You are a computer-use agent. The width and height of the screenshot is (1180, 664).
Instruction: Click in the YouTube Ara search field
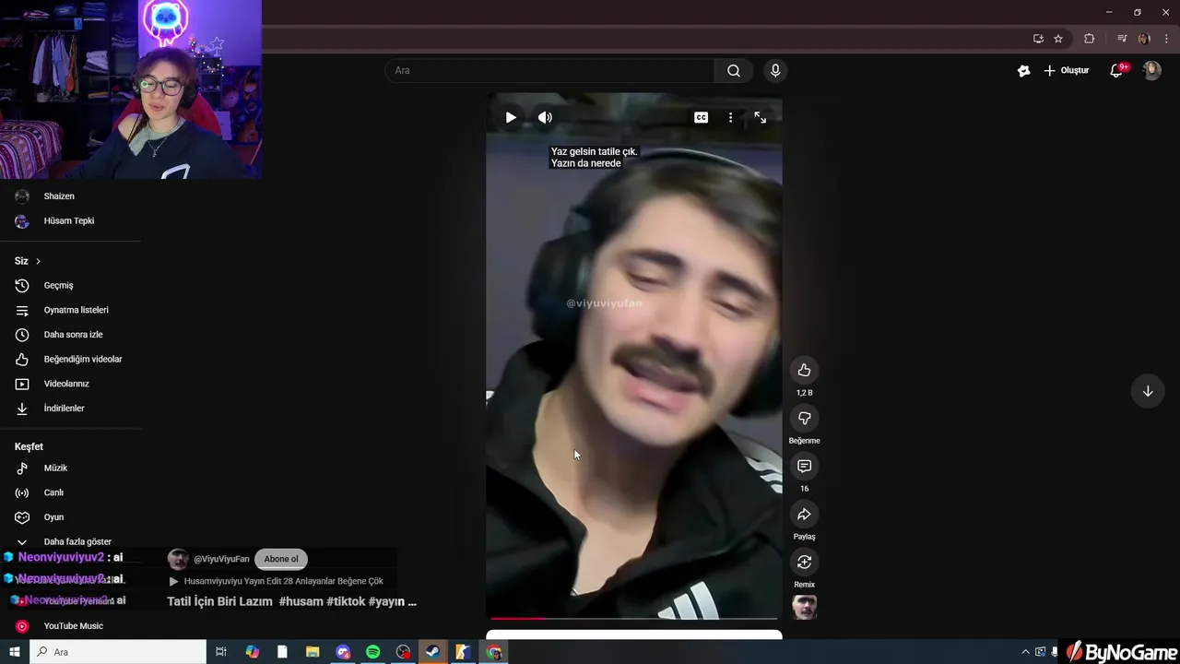point(549,70)
